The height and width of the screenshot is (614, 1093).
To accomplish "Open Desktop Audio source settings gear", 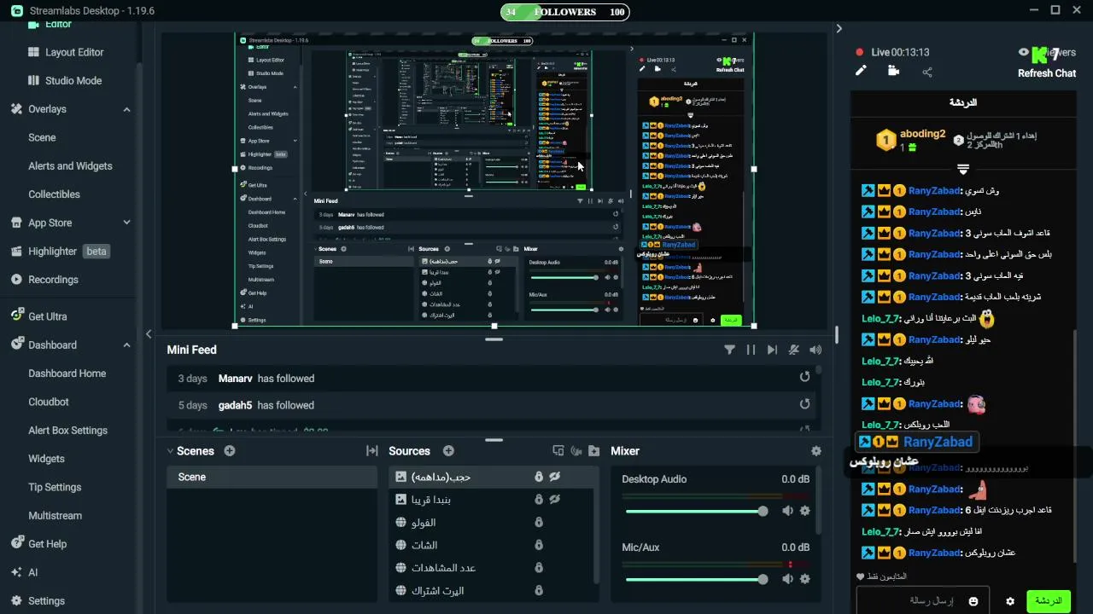I will pyautogui.click(x=804, y=511).
